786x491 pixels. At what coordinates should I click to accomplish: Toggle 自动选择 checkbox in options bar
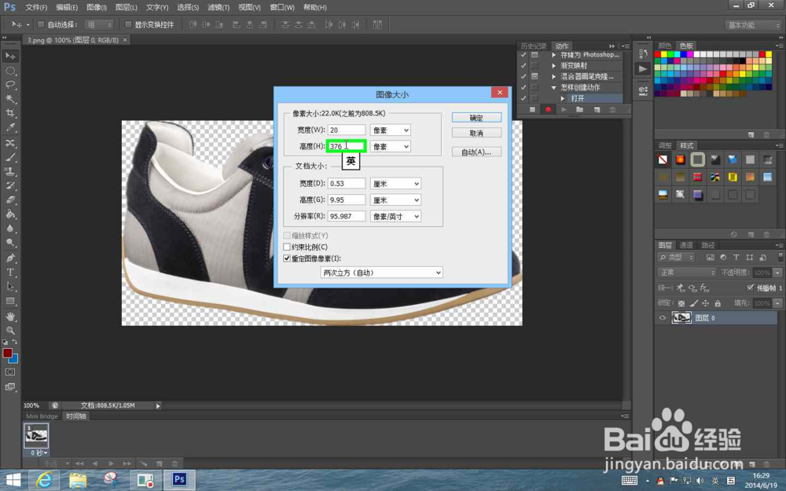[x=41, y=24]
